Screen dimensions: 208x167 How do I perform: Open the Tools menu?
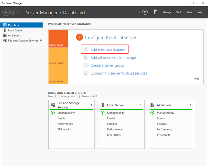(x=179, y=12)
